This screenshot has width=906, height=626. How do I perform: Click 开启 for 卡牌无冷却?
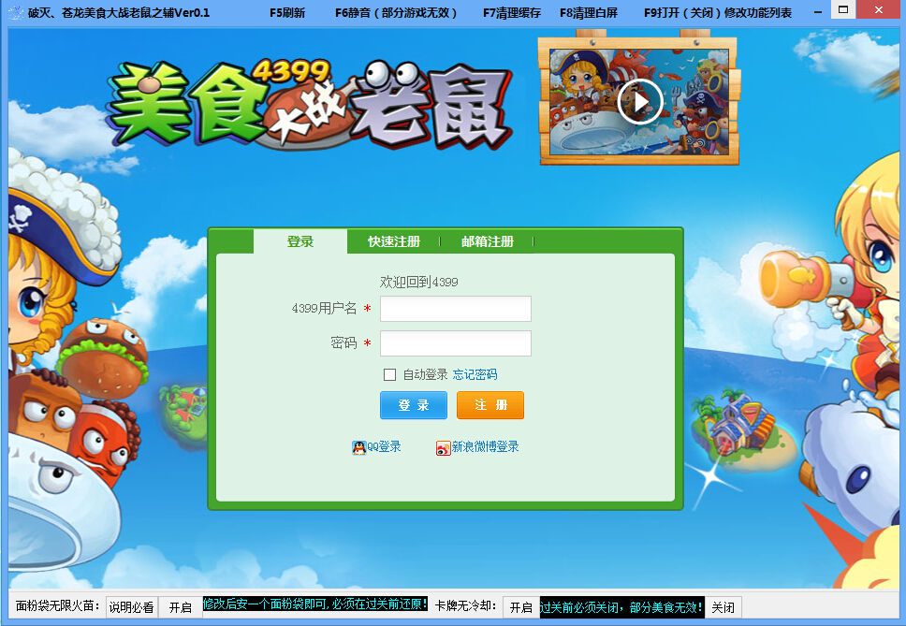click(x=521, y=607)
